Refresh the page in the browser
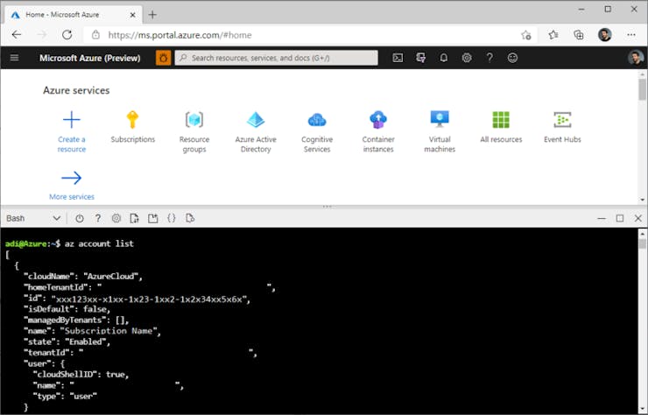 point(67,35)
